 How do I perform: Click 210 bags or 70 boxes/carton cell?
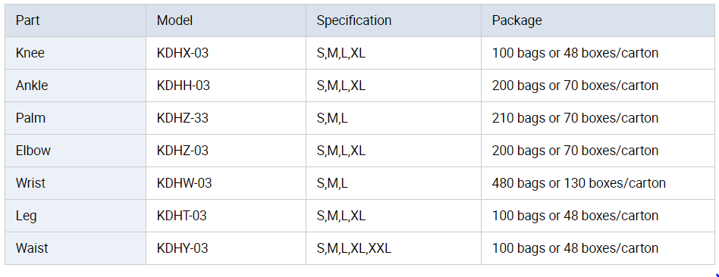pos(598,118)
